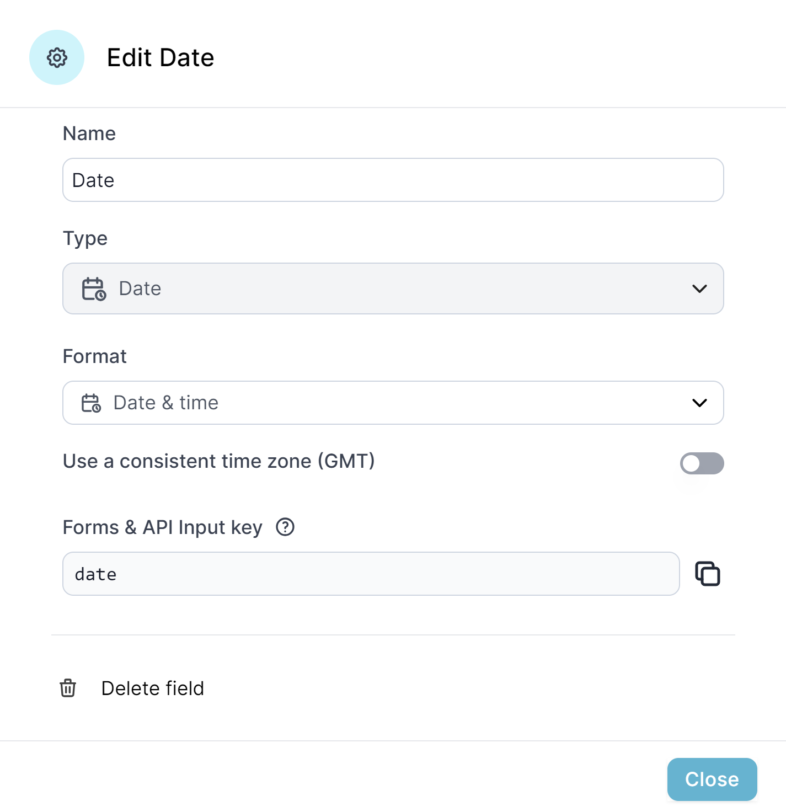The image size is (786, 812).
Task: Expand the Format dropdown using its chevron
Action: point(699,403)
